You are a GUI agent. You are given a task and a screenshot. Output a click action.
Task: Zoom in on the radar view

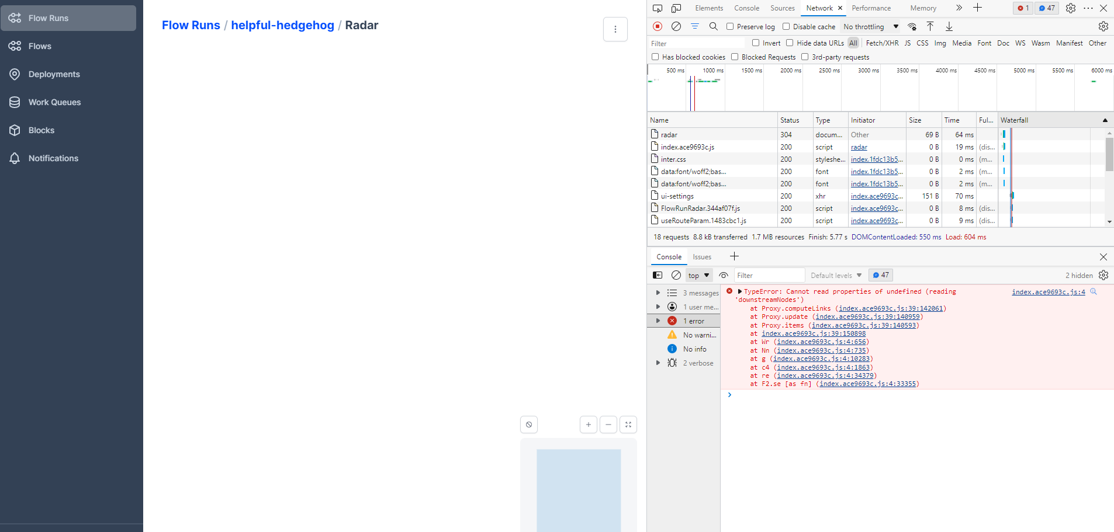pyautogui.click(x=588, y=425)
